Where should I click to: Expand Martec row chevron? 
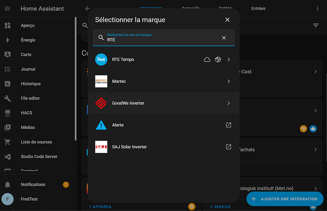coord(228,82)
